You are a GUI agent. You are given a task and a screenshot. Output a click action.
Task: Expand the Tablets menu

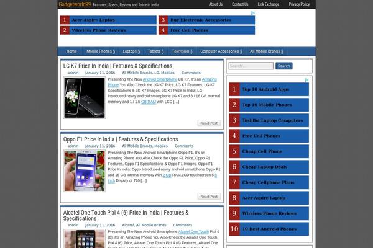coord(155,51)
